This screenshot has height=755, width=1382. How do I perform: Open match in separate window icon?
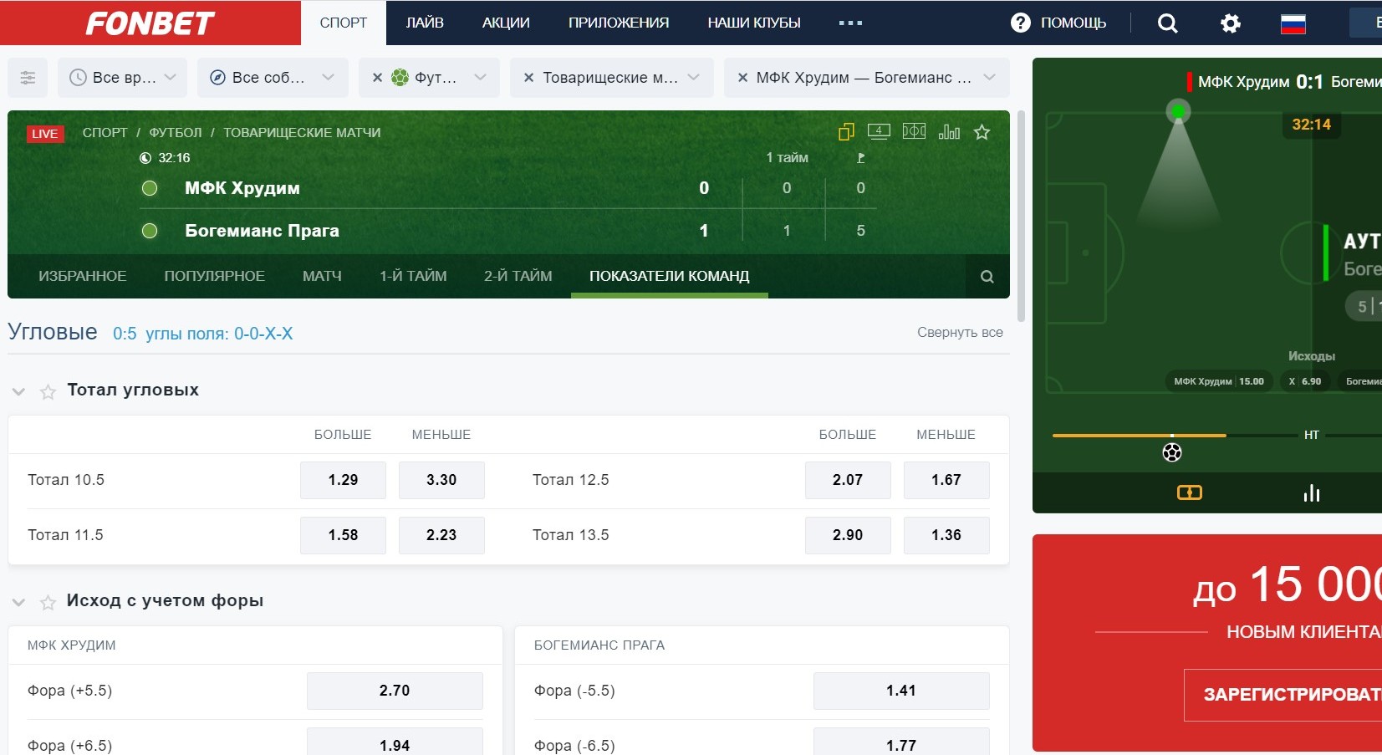click(846, 132)
